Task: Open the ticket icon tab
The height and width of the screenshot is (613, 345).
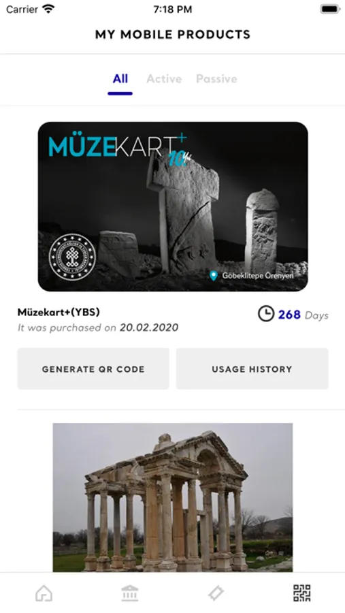Action: point(216,593)
